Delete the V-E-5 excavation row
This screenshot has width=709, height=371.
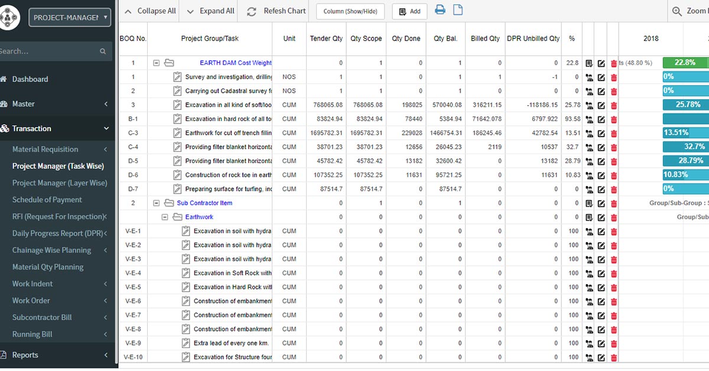pos(613,288)
